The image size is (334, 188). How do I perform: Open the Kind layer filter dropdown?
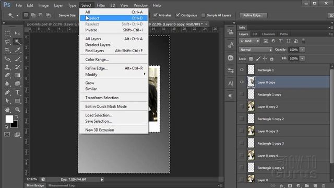tap(249, 41)
